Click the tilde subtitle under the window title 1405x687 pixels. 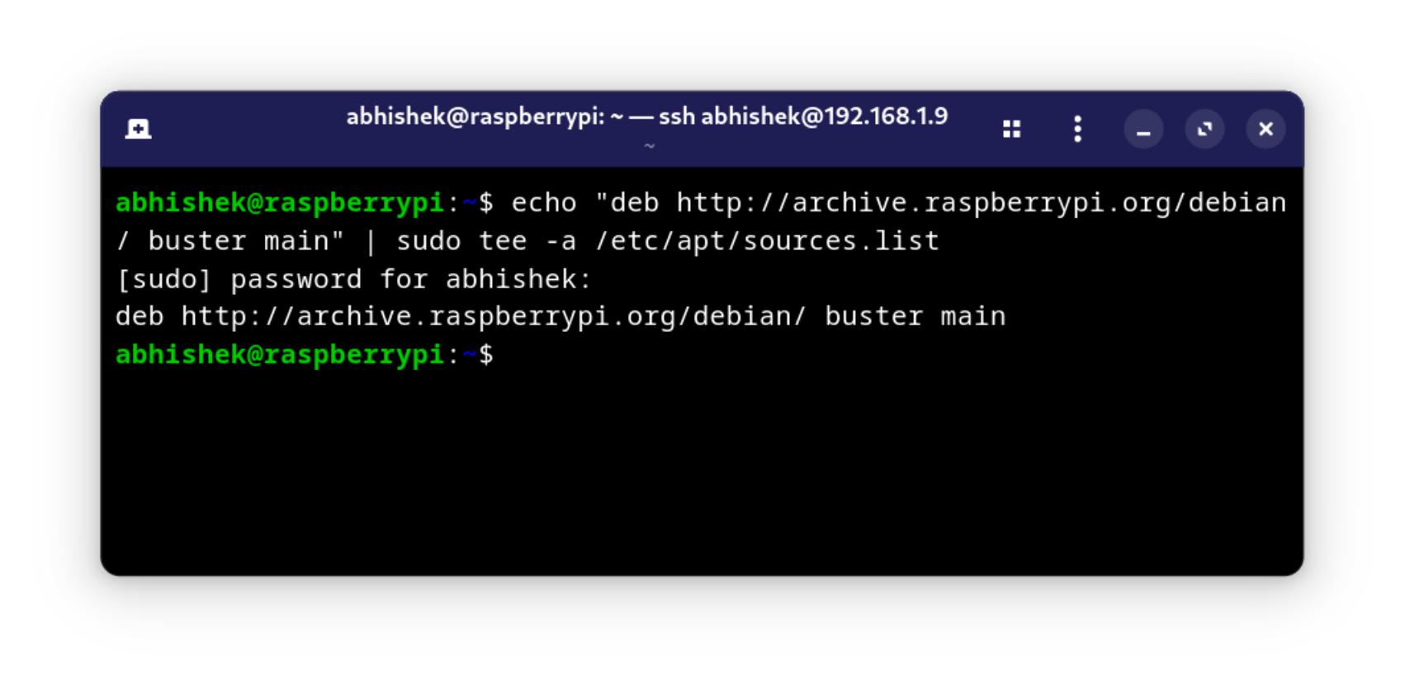[x=650, y=146]
